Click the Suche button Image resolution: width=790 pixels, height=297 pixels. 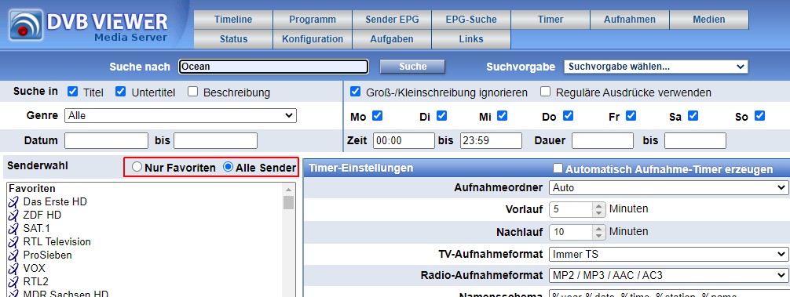coord(412,67)
